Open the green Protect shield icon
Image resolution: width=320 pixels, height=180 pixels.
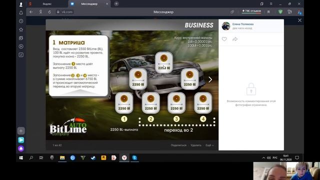pyautogui.click(x=280, y=12)
